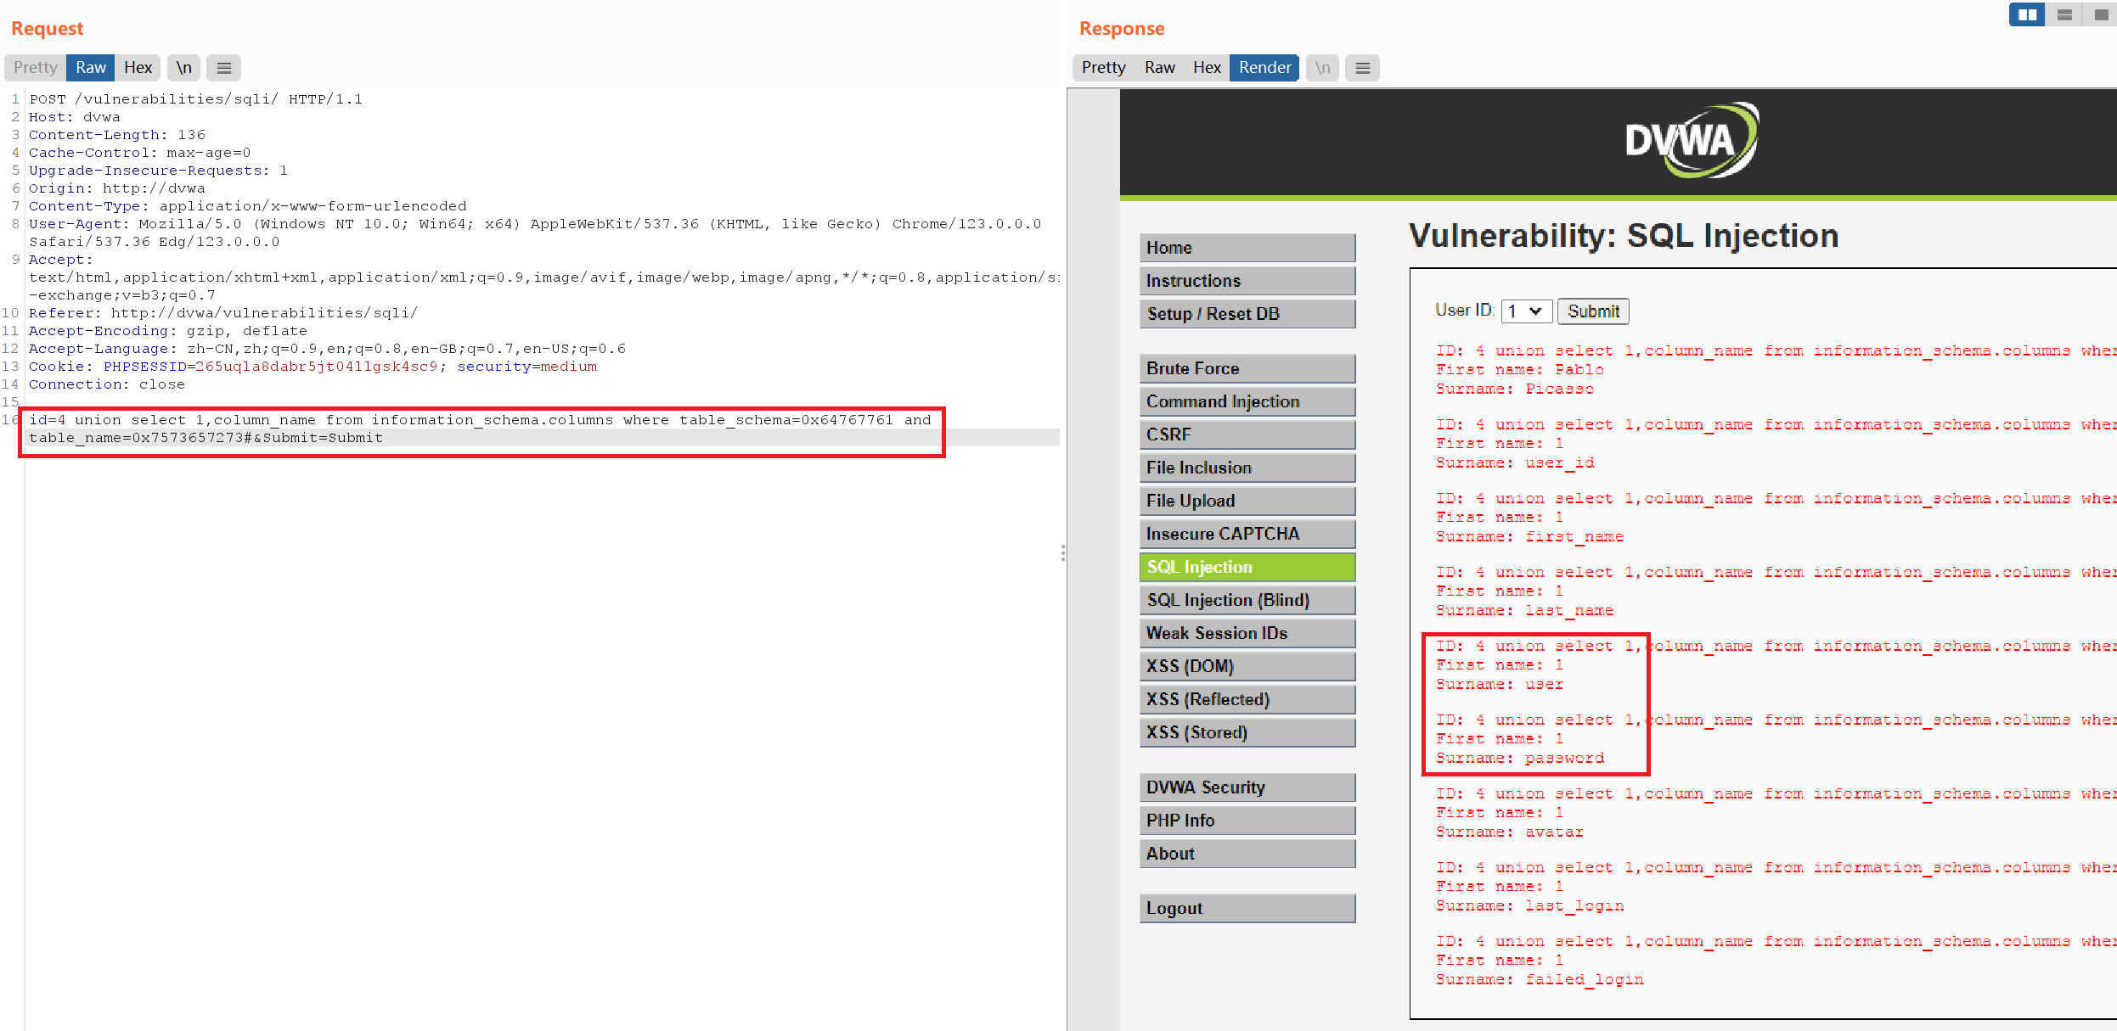Open Command Injection page
Viewport: 2117px width, 1031px height.
1246,401
